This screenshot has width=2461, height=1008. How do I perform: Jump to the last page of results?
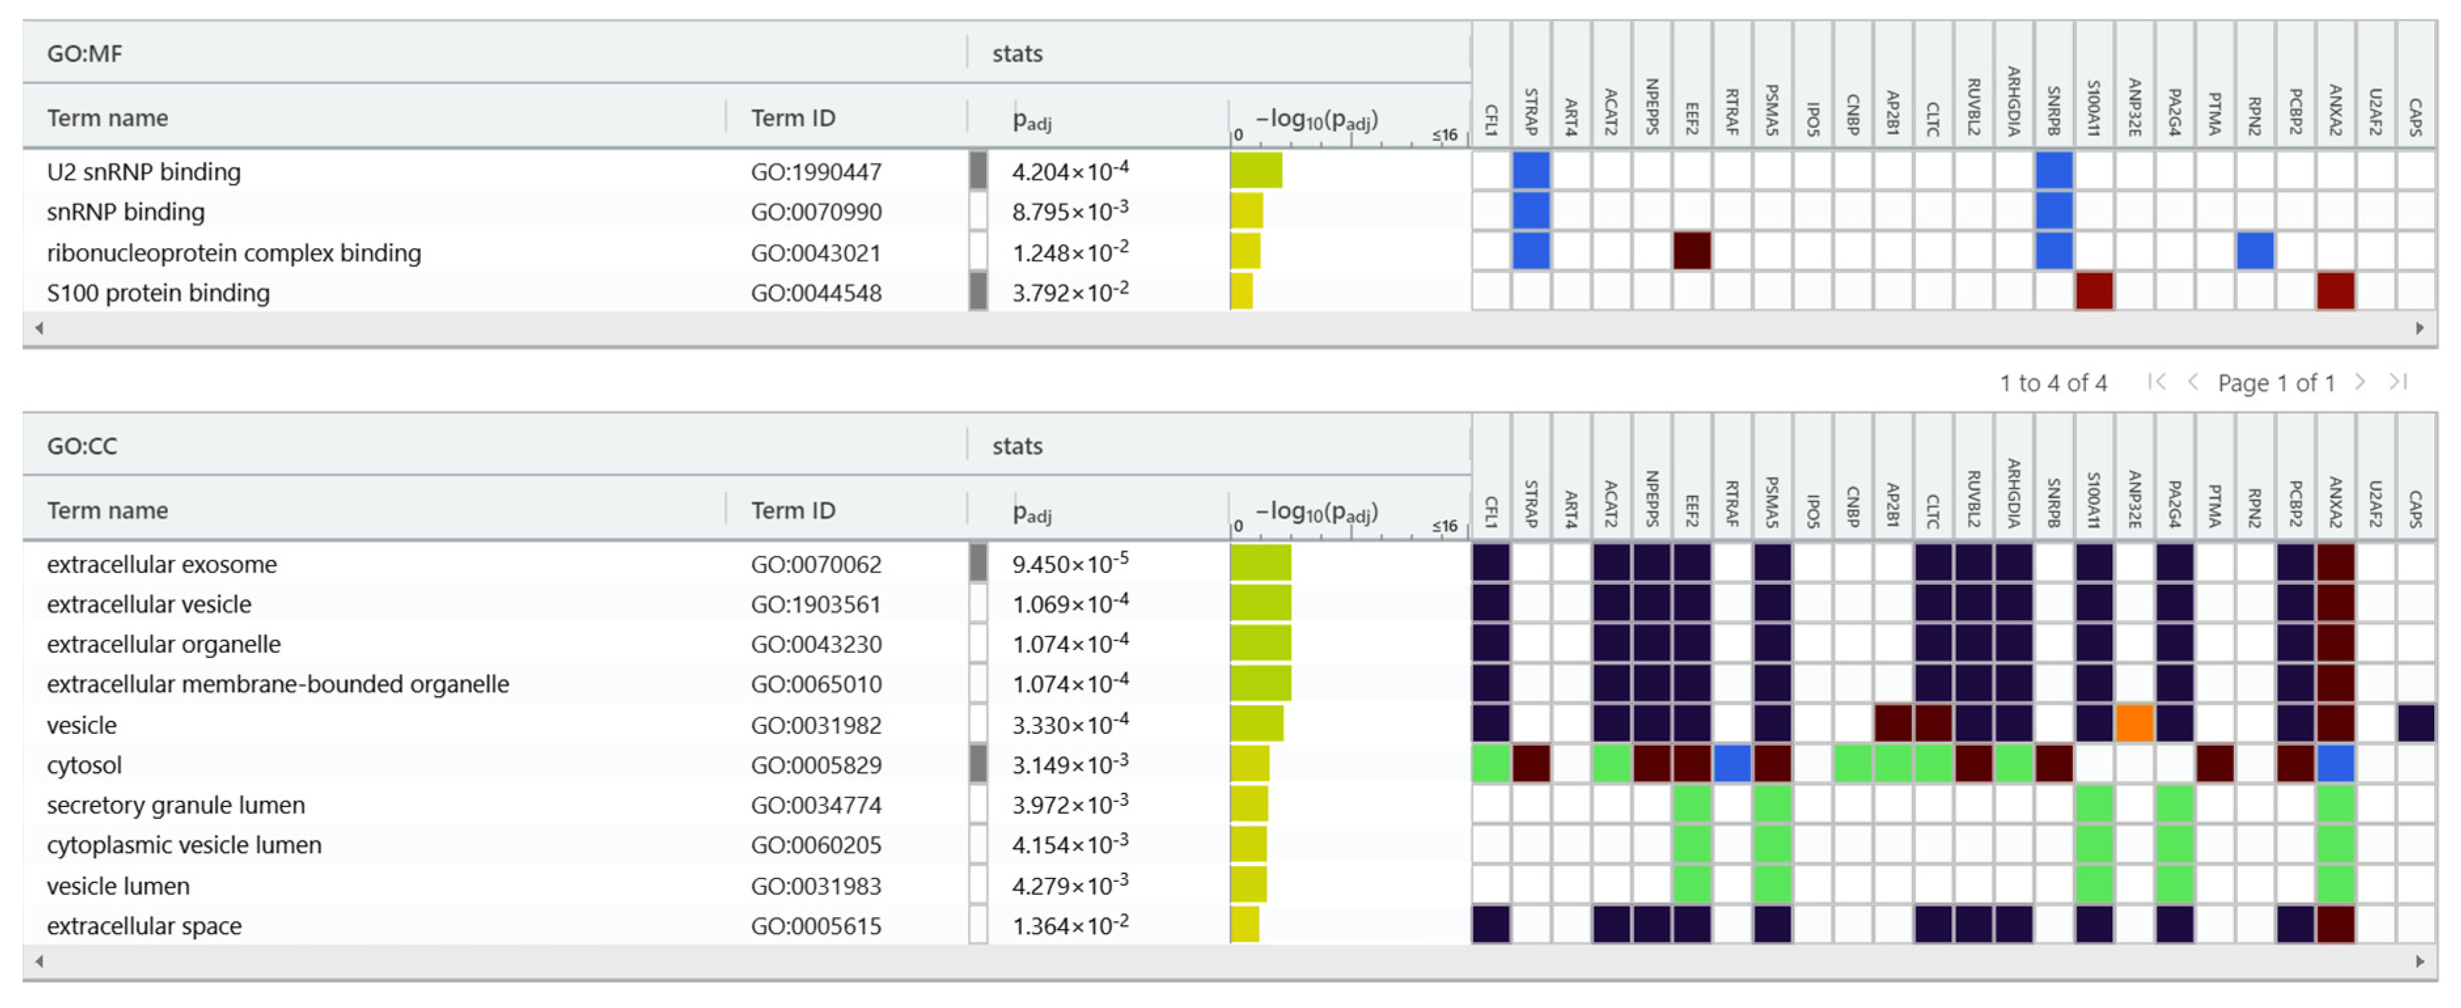[2397, 383]
